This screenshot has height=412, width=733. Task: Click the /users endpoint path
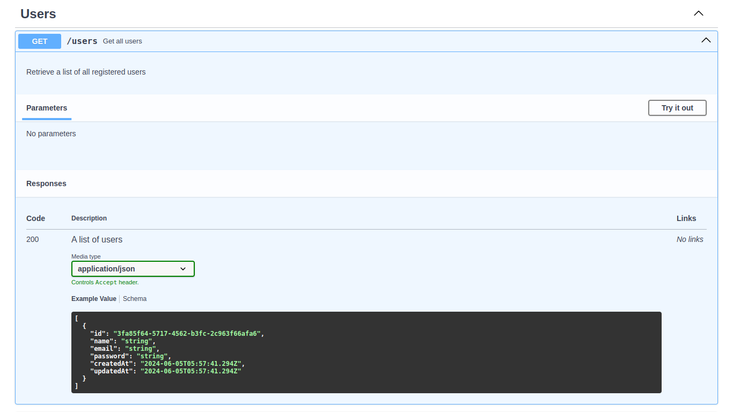82,41
